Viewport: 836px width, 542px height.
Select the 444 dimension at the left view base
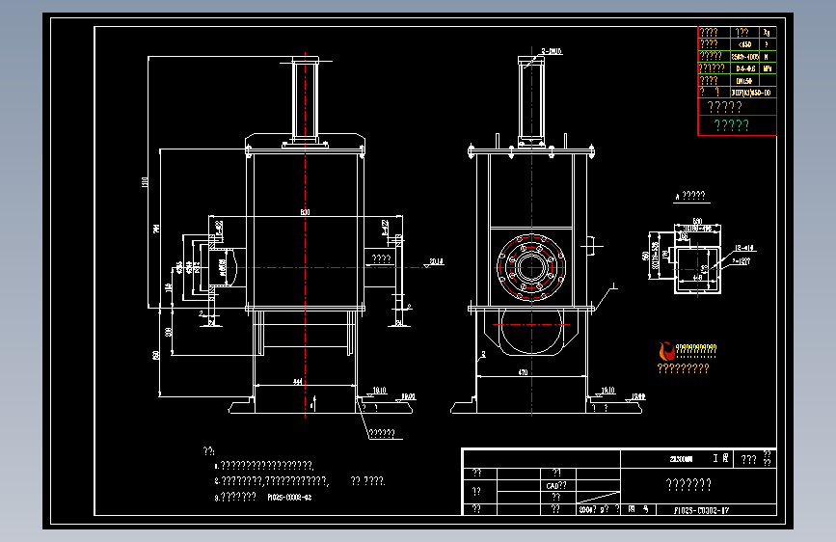tap(298, 382)
